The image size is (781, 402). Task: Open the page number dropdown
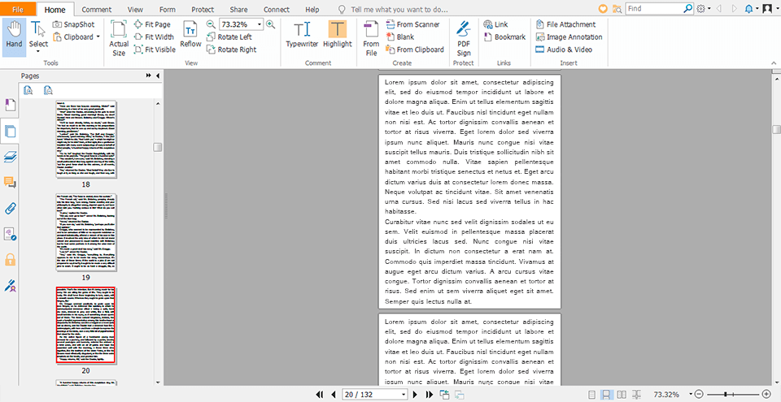(403, 395)
